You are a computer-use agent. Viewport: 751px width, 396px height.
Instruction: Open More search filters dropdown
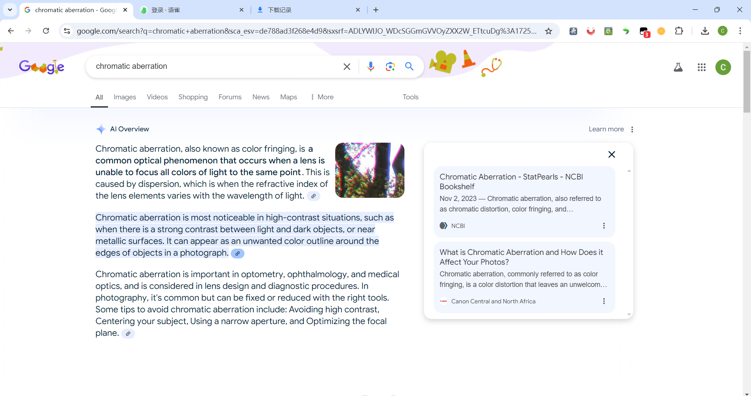(x=322, y=97)
